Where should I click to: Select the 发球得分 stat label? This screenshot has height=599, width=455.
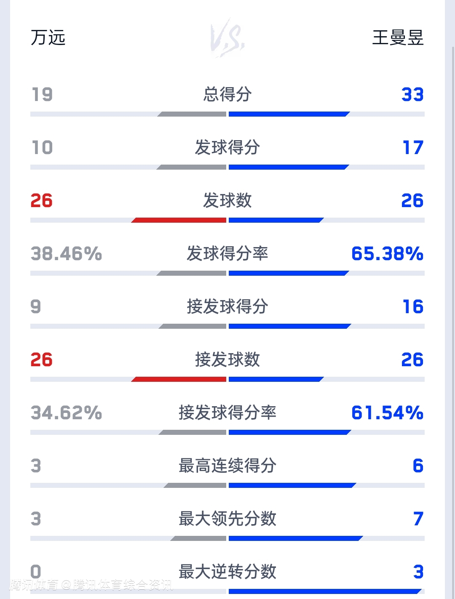(x=227, y=147)
